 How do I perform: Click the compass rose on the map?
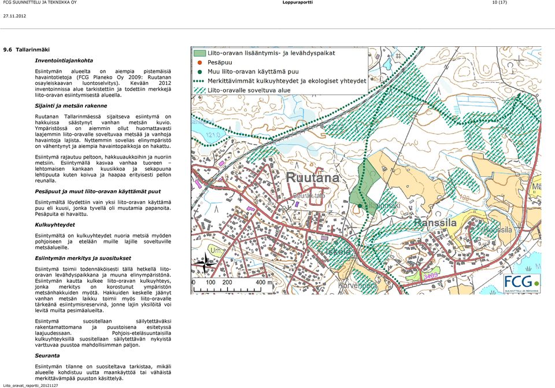tap(205, 263)
